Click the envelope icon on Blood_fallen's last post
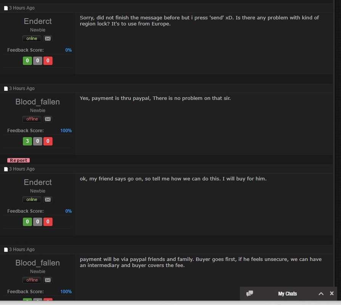 (48, 280)
